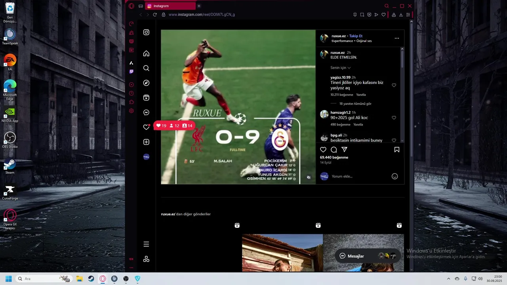The height and width of the screenshot is (285, 507).
Task: Open Instagram Explore compass icon
Action: [146, 83]
